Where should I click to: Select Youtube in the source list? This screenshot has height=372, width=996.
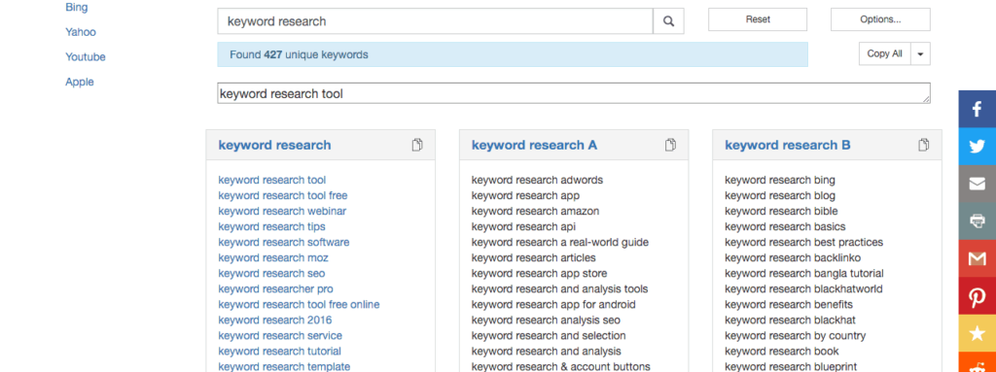click(x=86, y=56)
